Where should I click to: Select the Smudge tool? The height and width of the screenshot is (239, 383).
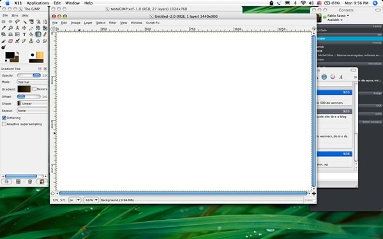pos(45,41)
